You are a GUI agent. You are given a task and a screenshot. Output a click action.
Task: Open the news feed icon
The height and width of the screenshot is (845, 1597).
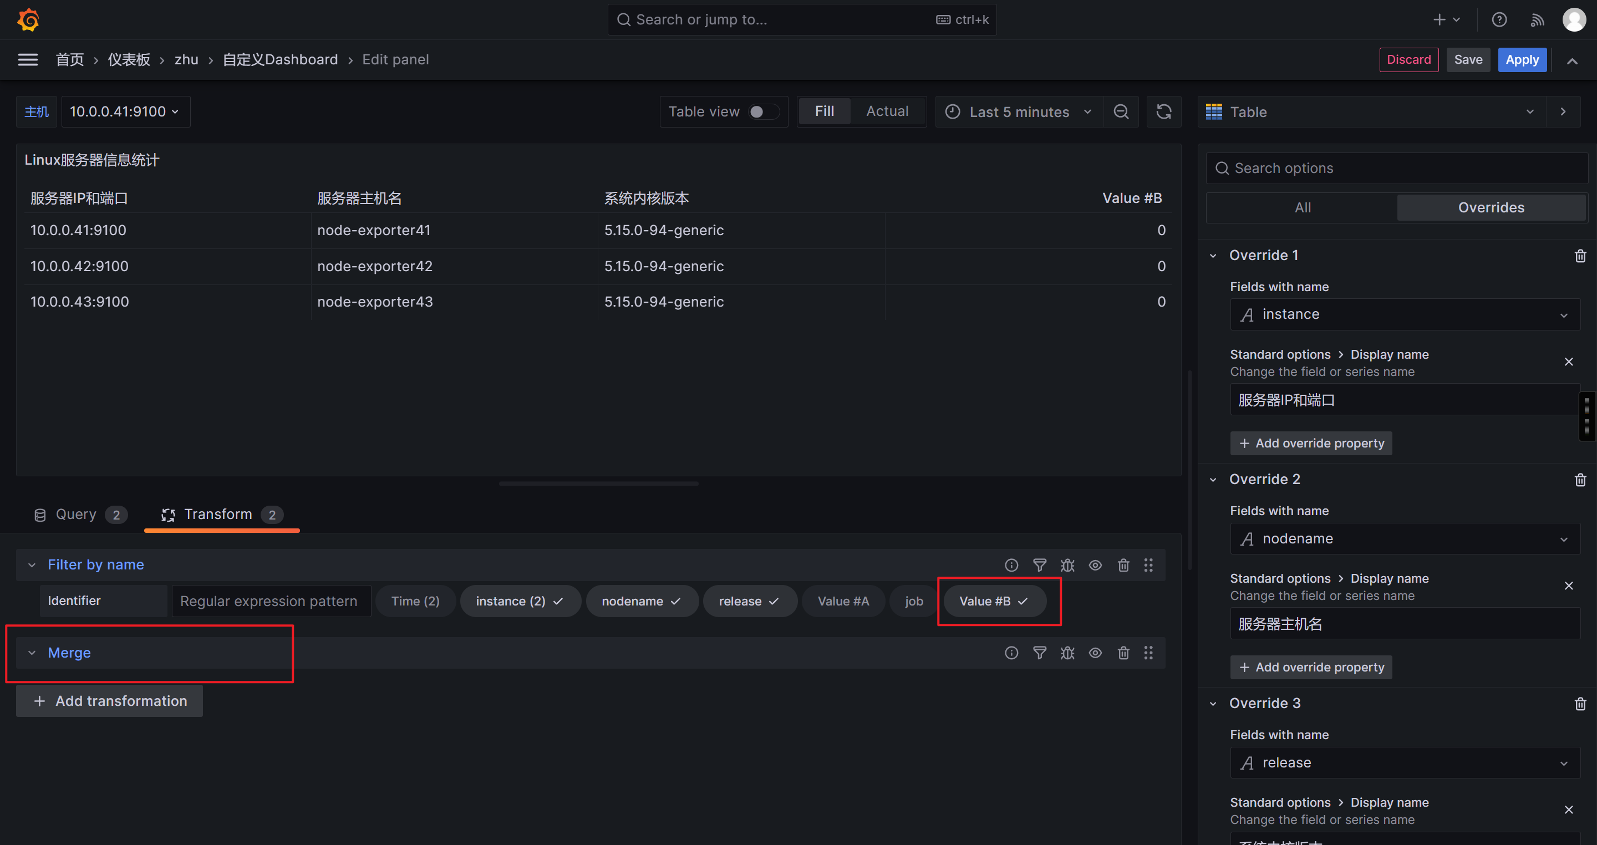click(1538, 20)
